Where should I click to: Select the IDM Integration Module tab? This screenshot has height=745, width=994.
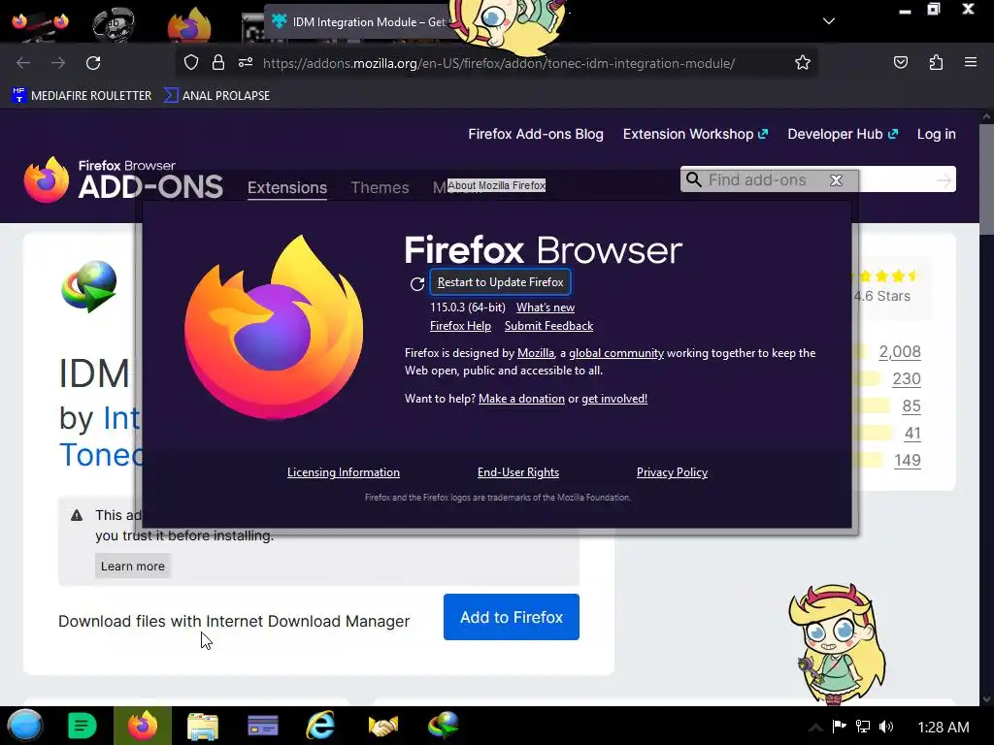[361, 22]
